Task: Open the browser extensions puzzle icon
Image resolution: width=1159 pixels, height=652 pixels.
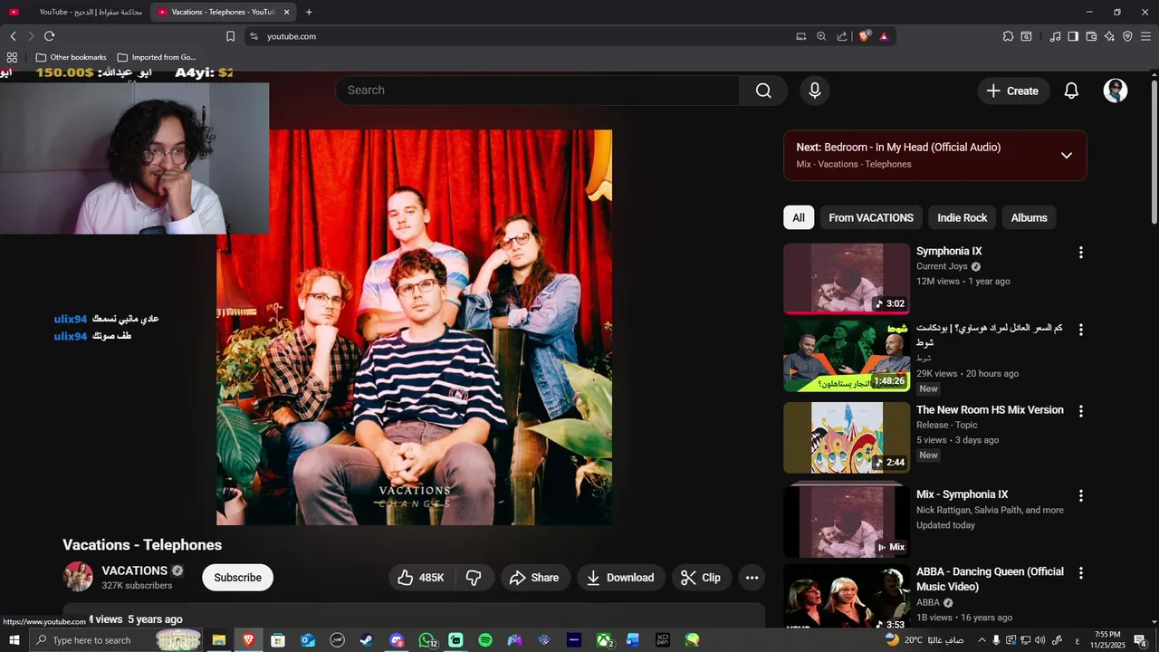Action: coord(1008,36)
